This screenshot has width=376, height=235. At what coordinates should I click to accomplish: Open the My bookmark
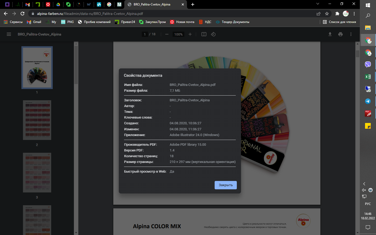51,22
